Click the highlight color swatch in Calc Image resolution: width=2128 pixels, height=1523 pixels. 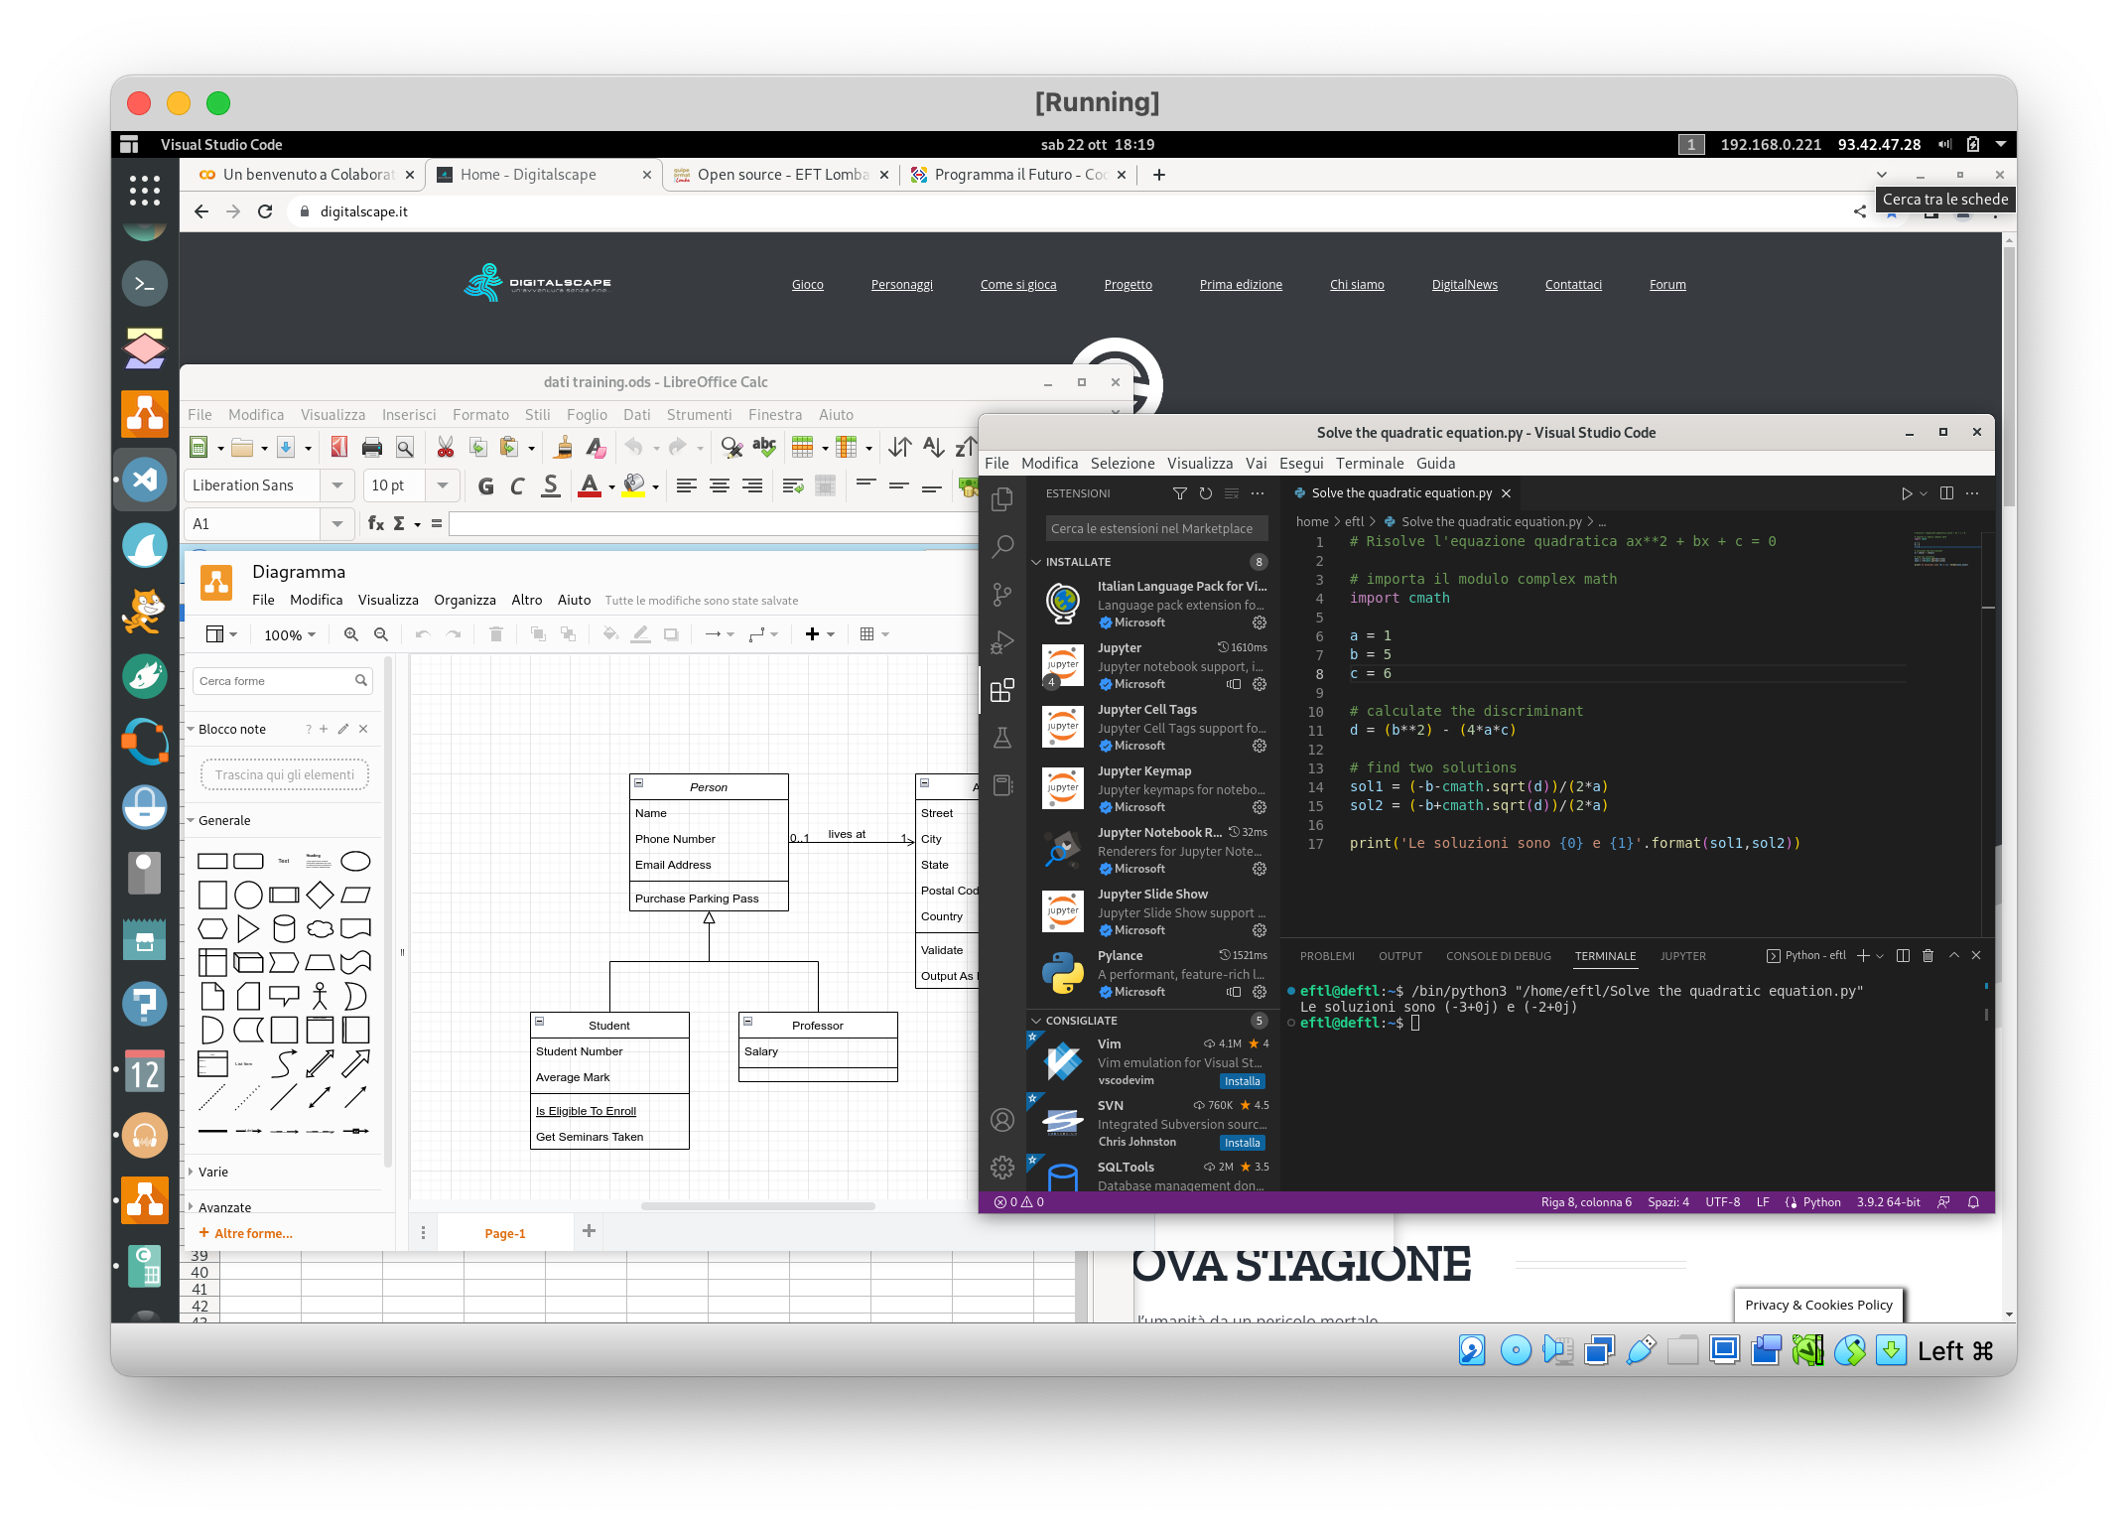coord(633,485)
